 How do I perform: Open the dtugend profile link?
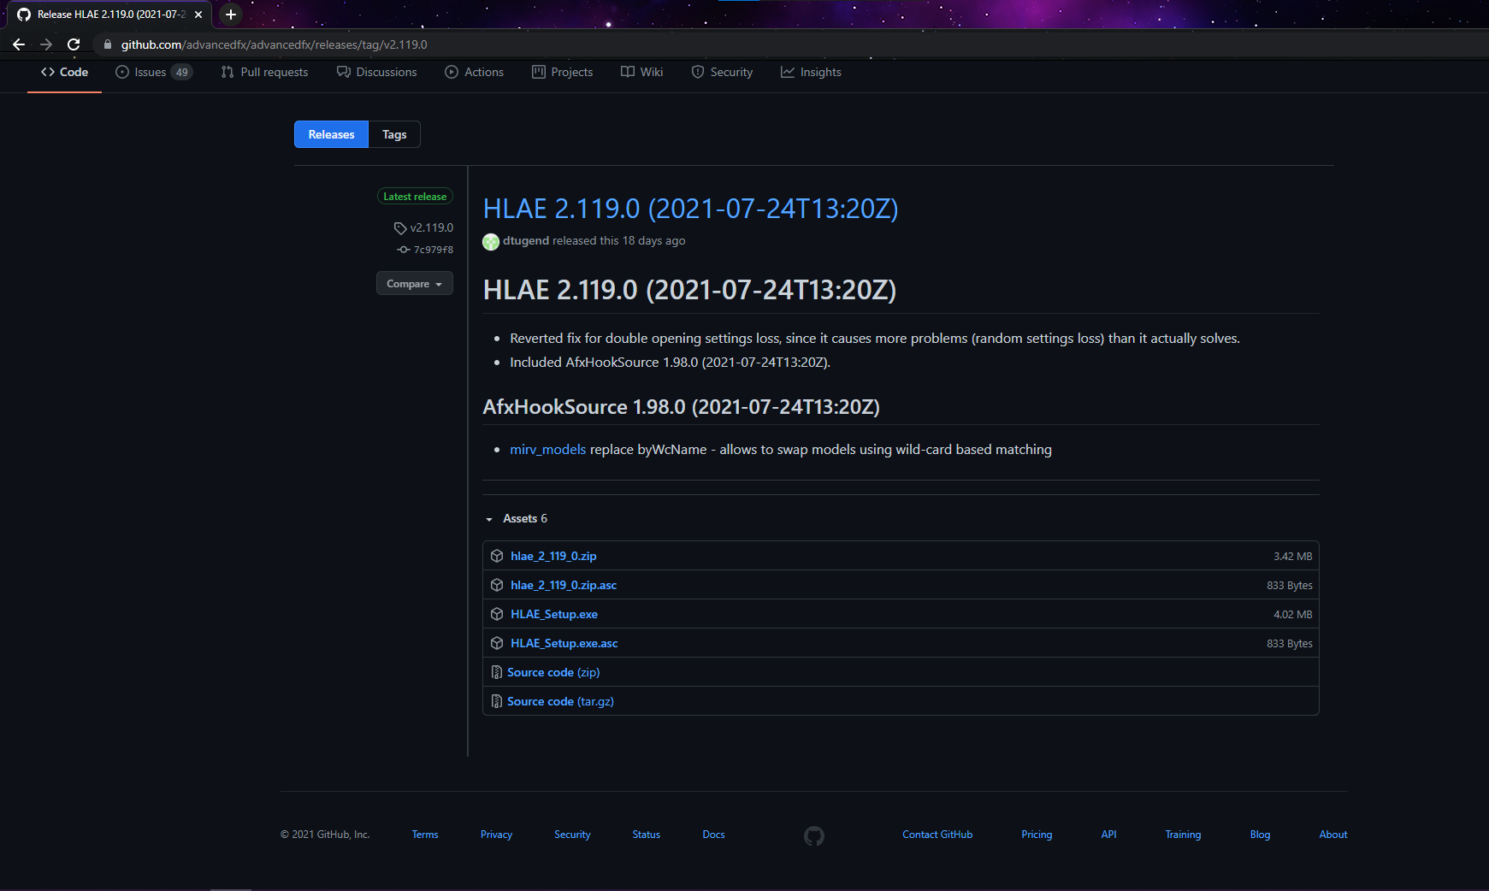(526, 240)
